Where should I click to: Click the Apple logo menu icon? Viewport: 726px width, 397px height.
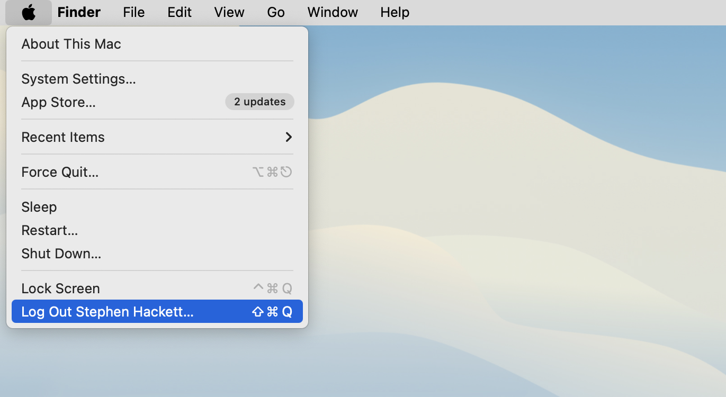[x=29, y=12]
